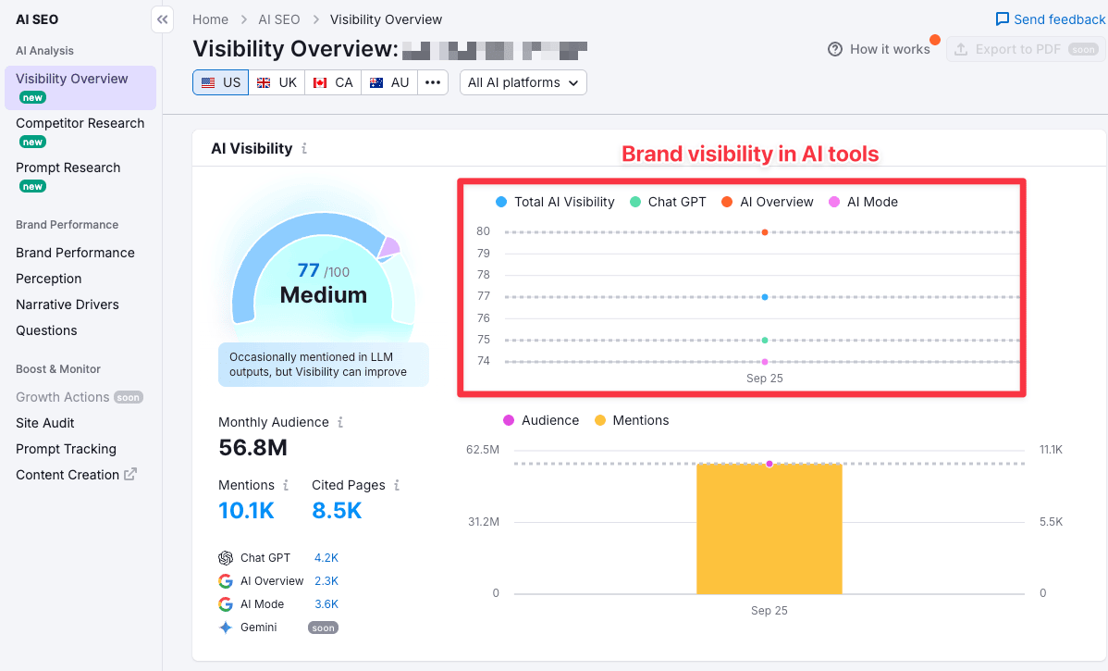Click the yellow Sep 25 mentions bar
Viewport: 1108px width, 671px height.
coord(769,528)
